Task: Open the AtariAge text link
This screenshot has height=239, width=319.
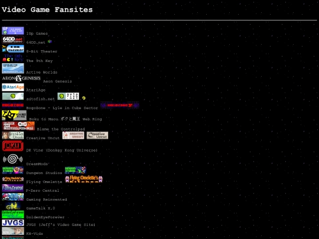Action: (35, 90)
